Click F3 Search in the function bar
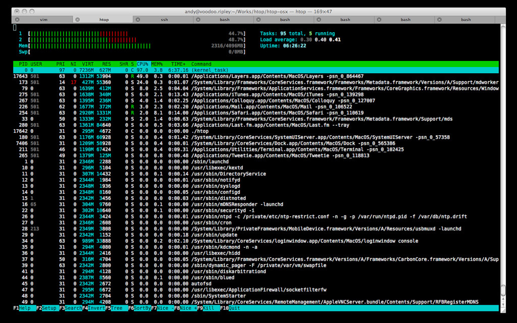Screen dimensions: 517x323 click(71, 308)
